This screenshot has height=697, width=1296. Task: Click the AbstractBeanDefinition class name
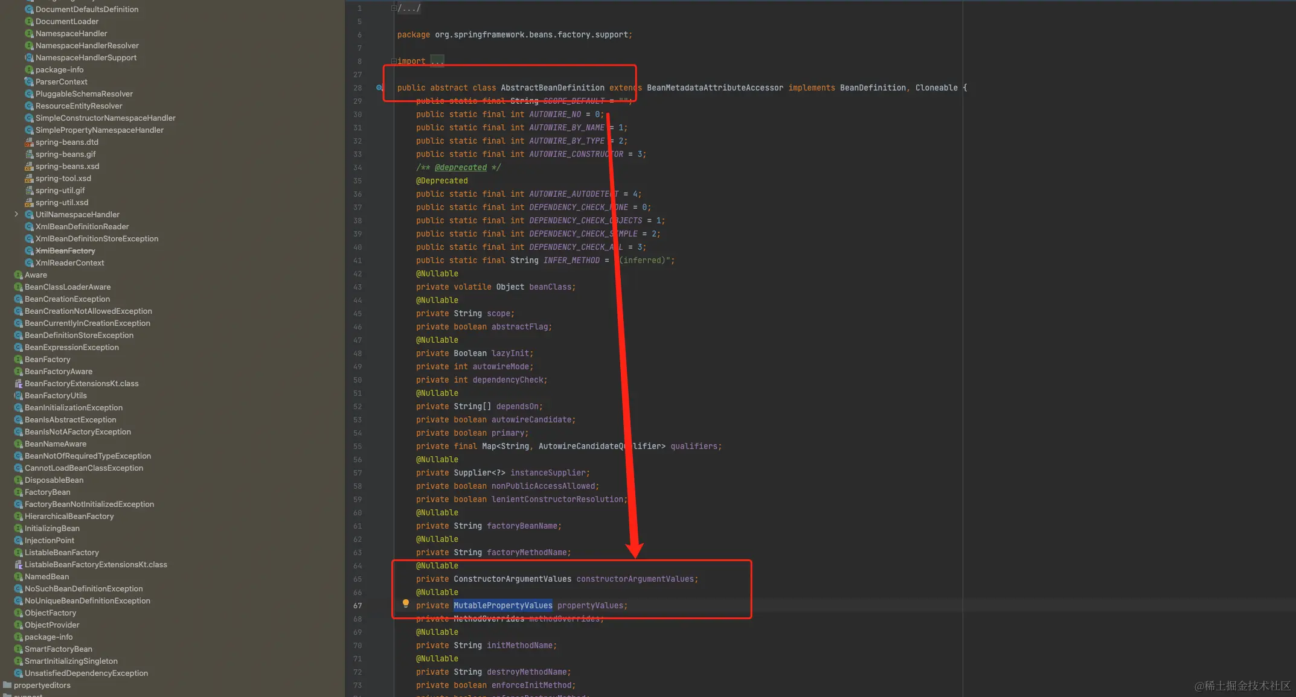(x=553, y=88)
